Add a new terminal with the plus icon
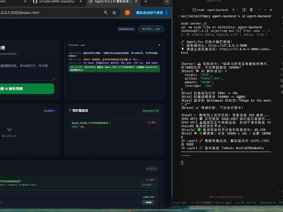Screen dimensions: 283x212 (x=233, y=10)
